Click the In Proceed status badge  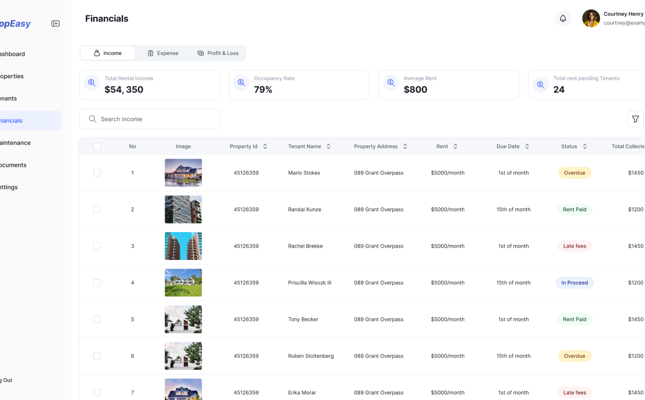pos(574,282)
